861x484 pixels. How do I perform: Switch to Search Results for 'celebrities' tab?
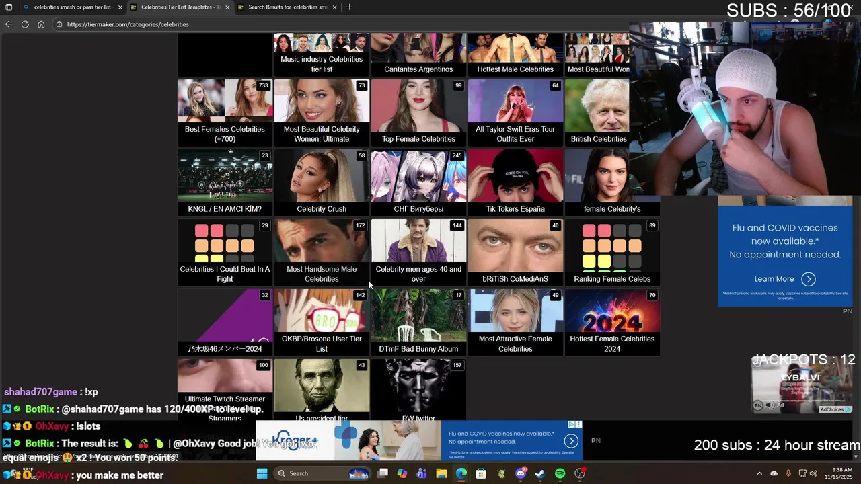[287, 7]
